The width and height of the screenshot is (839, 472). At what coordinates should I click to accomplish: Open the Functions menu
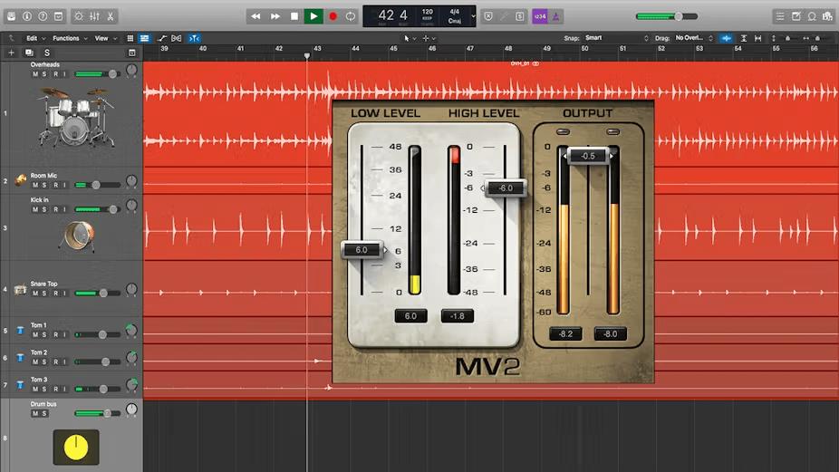[x=69, y=38]
